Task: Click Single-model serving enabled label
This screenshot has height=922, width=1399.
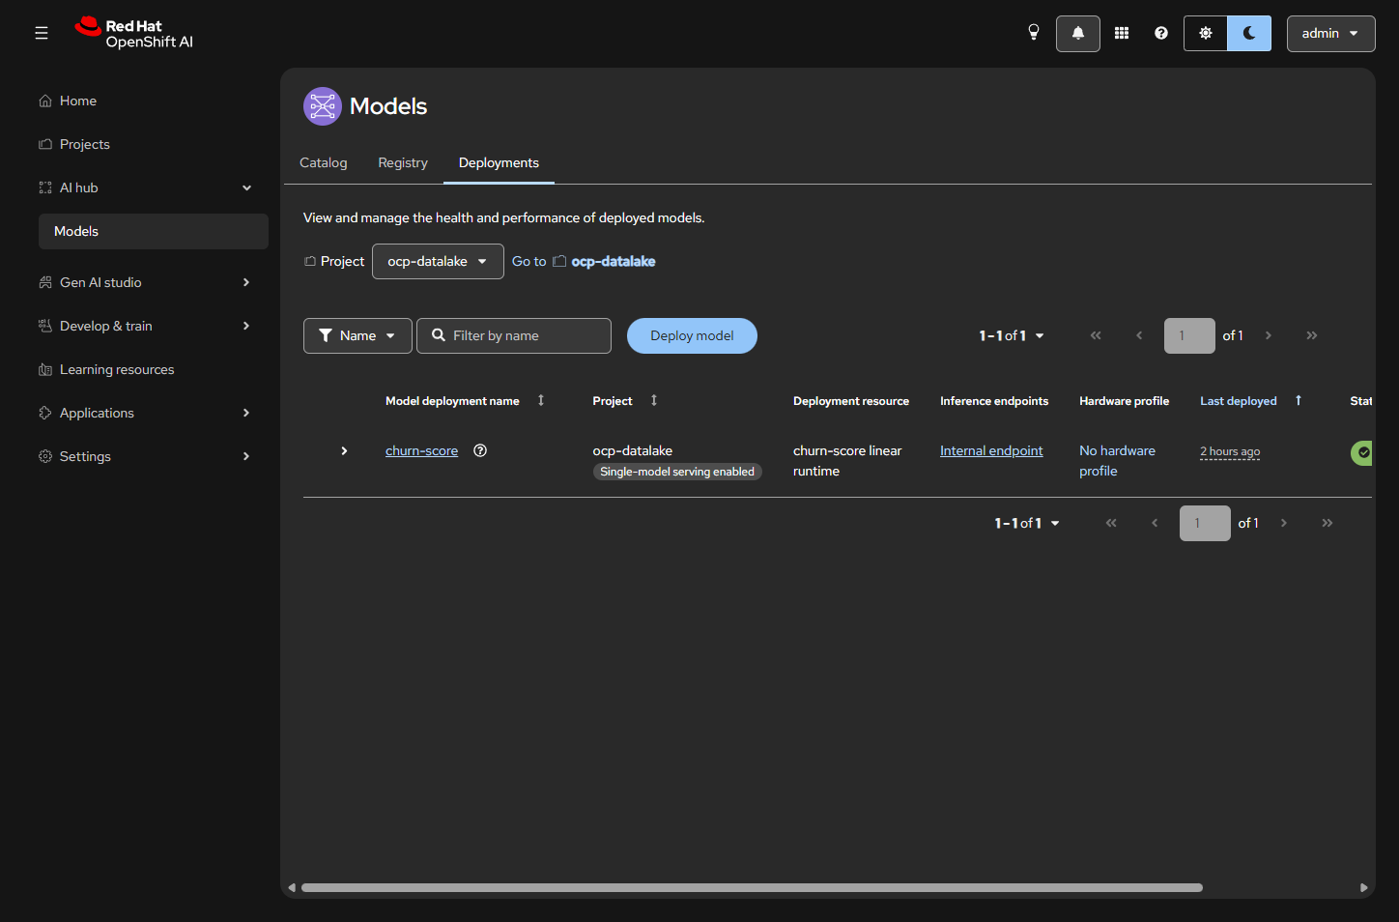Action: coord(677,472)
